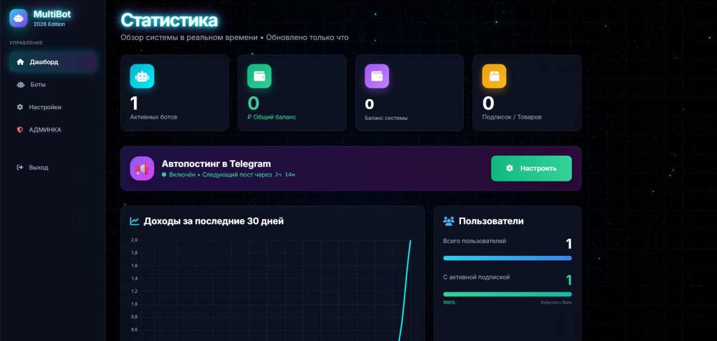
Task: Click the shield icon beside АДМИНКА
Action: (x=20, y=129)
